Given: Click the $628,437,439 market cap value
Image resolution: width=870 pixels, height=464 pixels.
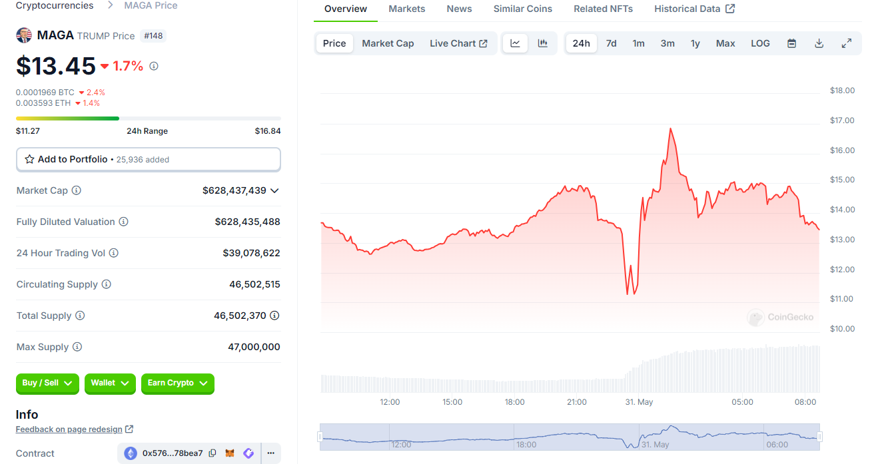Looking at the screenshot, I should 234,190.
